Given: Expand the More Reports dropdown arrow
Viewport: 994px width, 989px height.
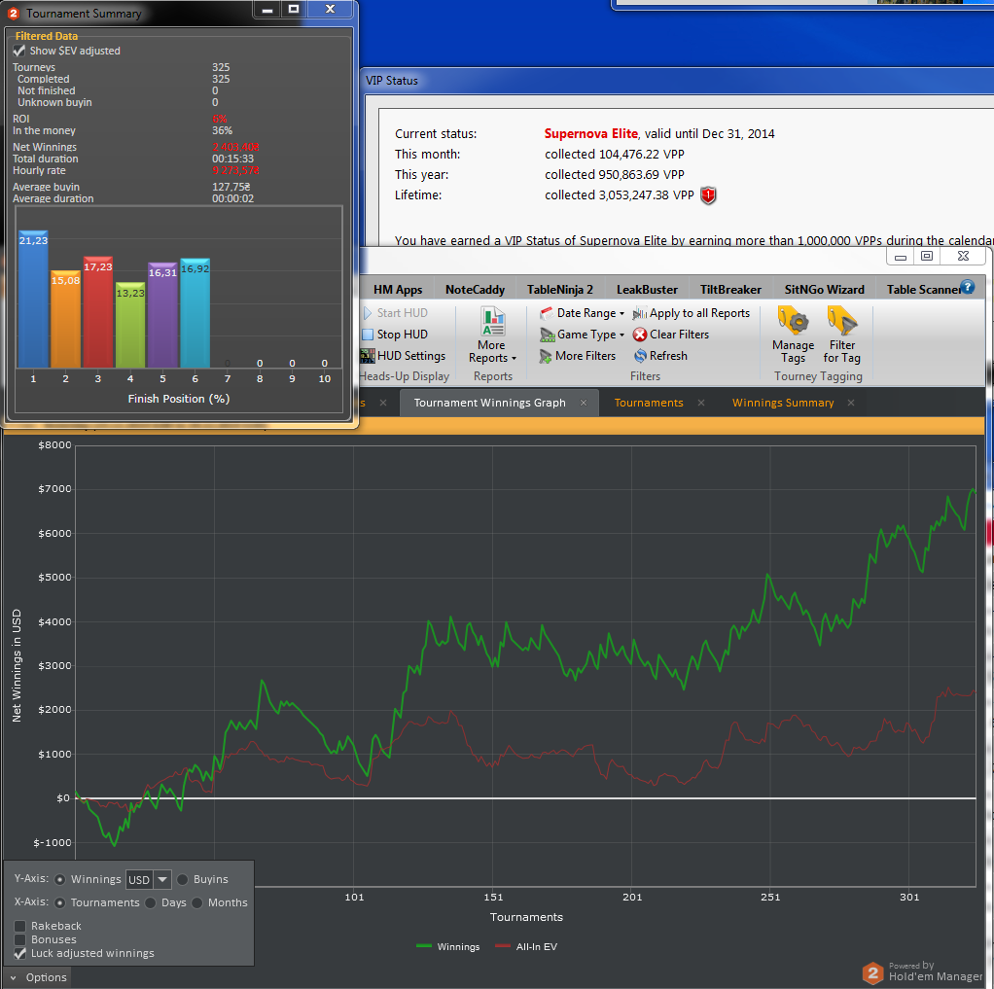Looking at the screenshot, I should pyautogui.click(x=515, y=359).
